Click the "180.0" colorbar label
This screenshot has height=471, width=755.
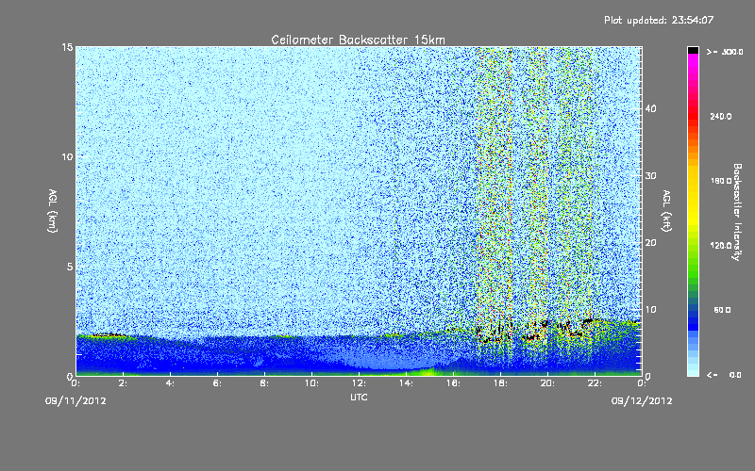coord(721,181)
